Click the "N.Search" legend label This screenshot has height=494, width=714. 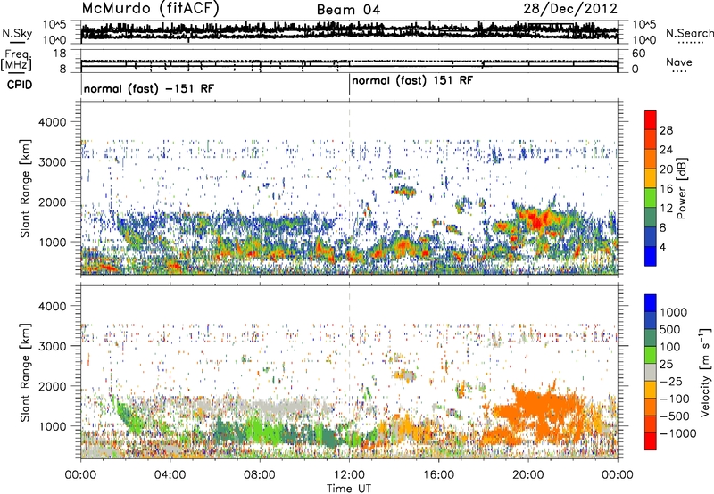[x=689, y=33]
